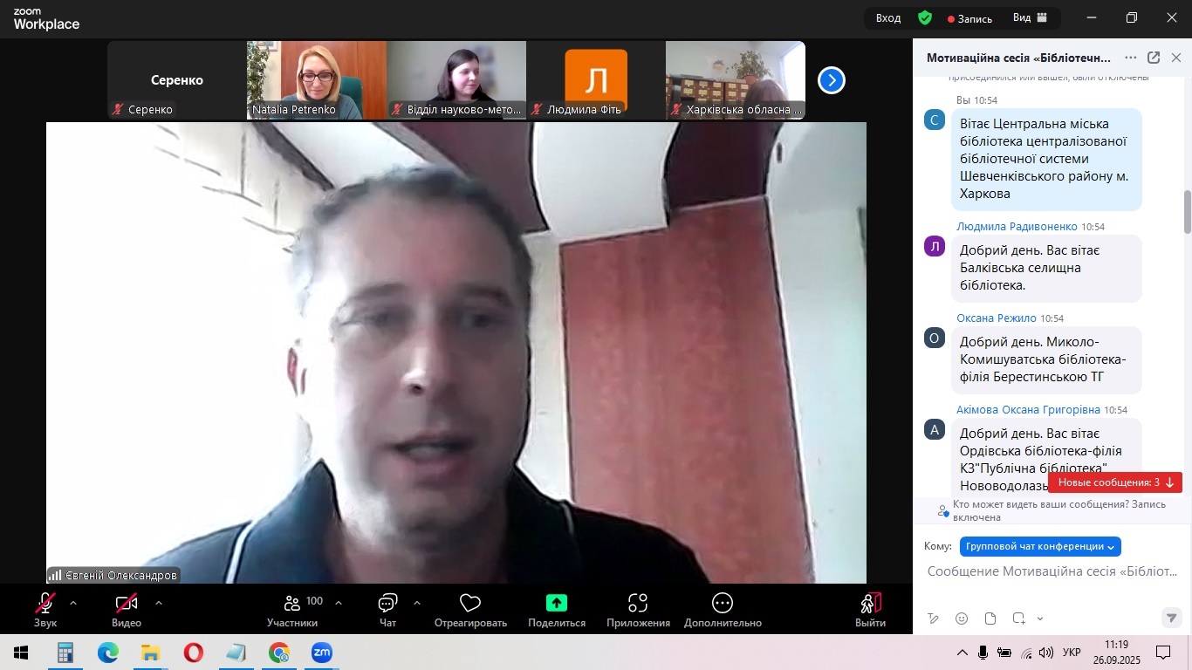The height and width of the screenshot is (670, 1192).
Task: Close the chat side panel
Action: (x=1176, y=58)
